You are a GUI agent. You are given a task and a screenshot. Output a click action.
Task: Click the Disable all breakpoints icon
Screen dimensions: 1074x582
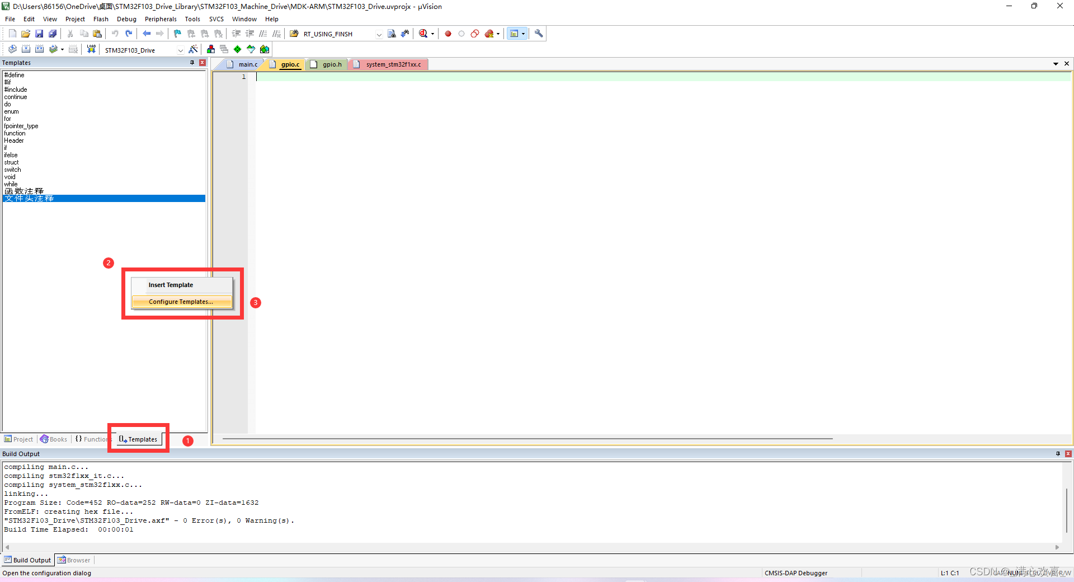coord(475,34)
